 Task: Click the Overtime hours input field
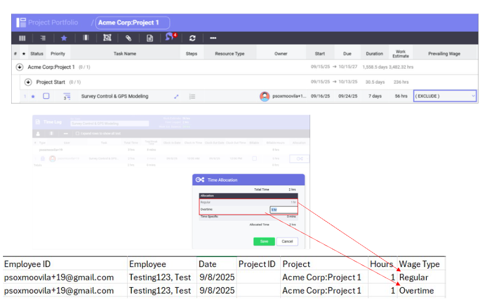[283, 209]
